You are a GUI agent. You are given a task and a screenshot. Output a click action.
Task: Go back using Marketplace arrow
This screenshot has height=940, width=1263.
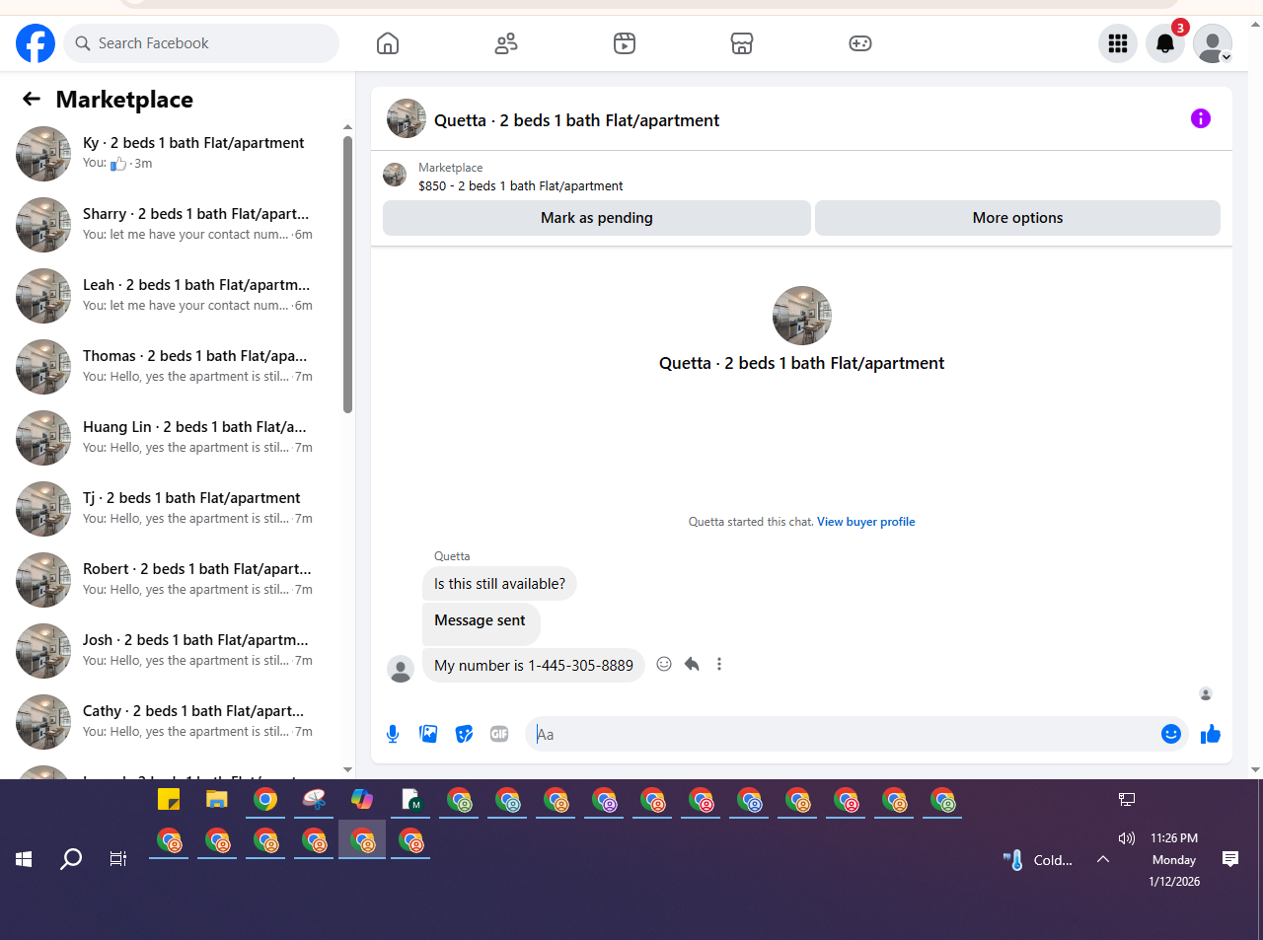[x=32, y=99]
